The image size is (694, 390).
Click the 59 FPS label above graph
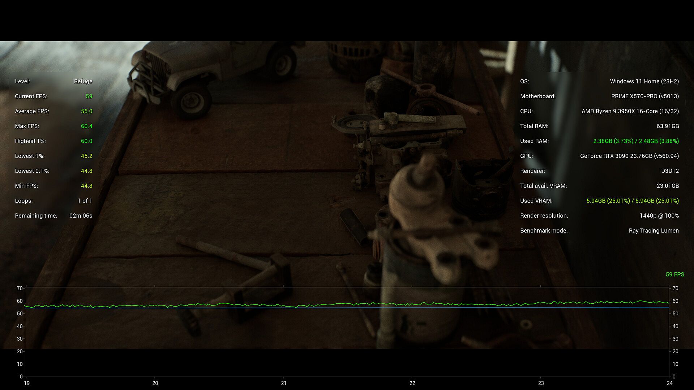coord(674,274)
